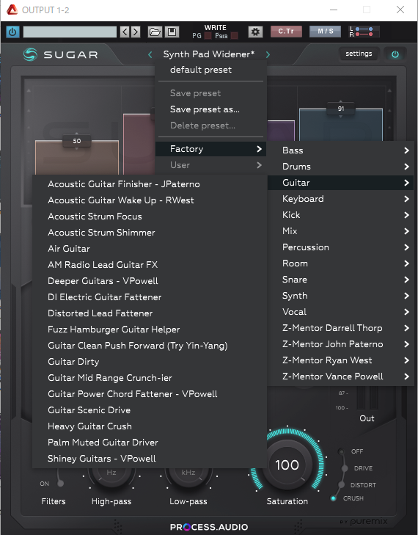Image resolution: width=418 pixels, height=535 pixels.
Task: Load AM Radio Lead Guitar FX preset
Action: tap(150, 265)
